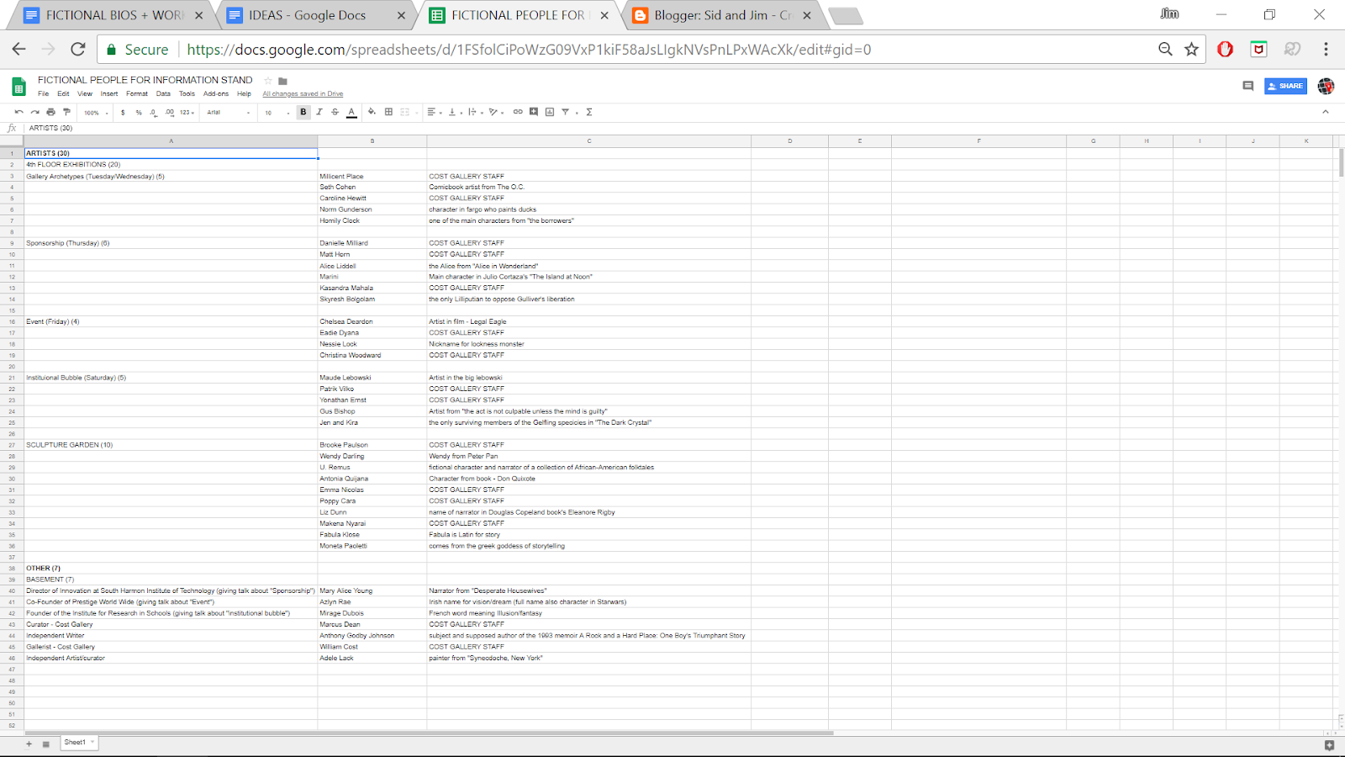Add a new sheet
The image size is (1345, 757).
point(29,744)
